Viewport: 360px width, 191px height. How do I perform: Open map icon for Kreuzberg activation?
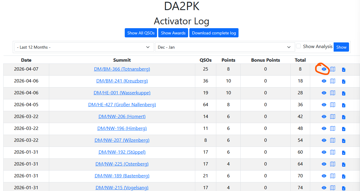[x=333, y=81]
